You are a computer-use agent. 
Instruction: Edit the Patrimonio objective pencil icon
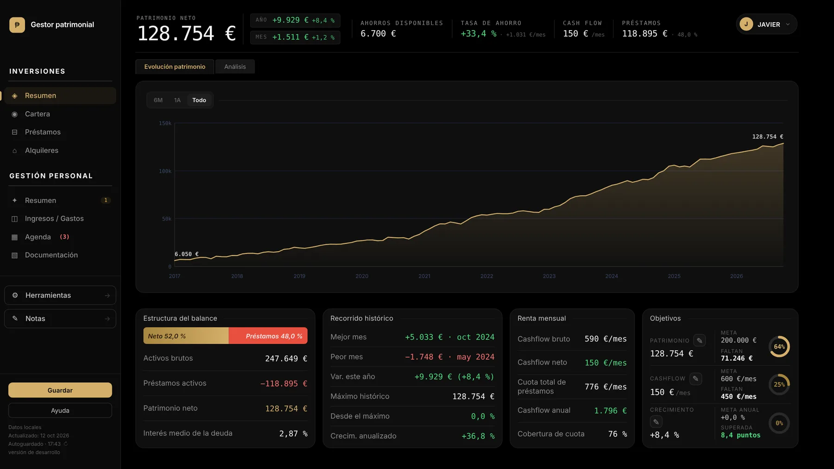[700, 341]
